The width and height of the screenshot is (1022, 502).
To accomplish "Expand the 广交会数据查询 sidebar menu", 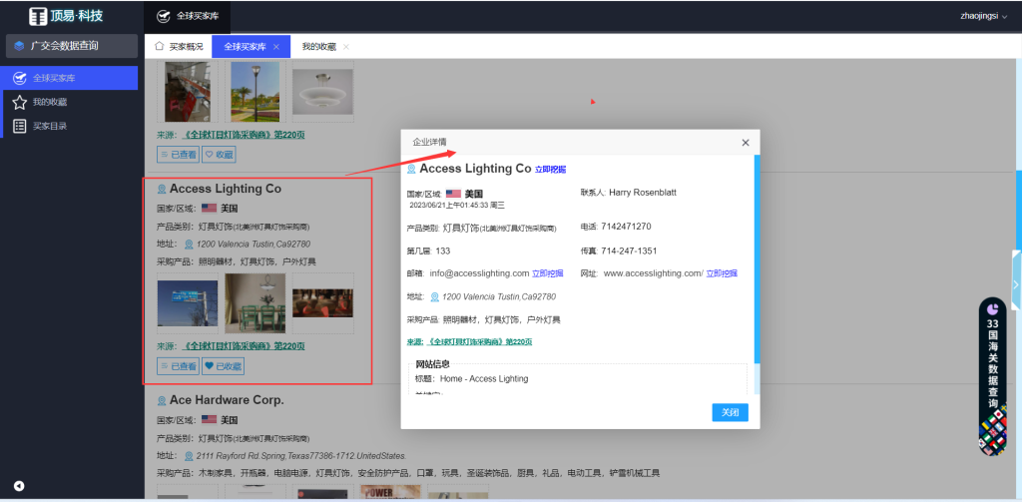I will click(69, 46).
